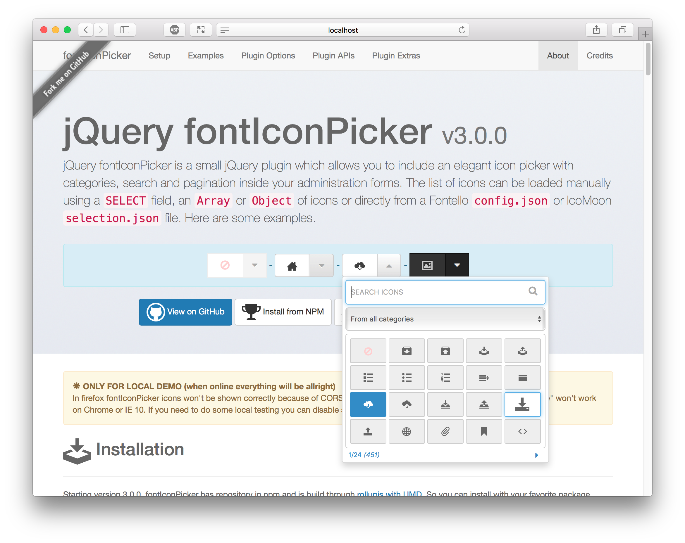The height and width of the screenshot is (543, 685).
Task: Pick the globe icon in the grid
Action: tap(406, 431)
